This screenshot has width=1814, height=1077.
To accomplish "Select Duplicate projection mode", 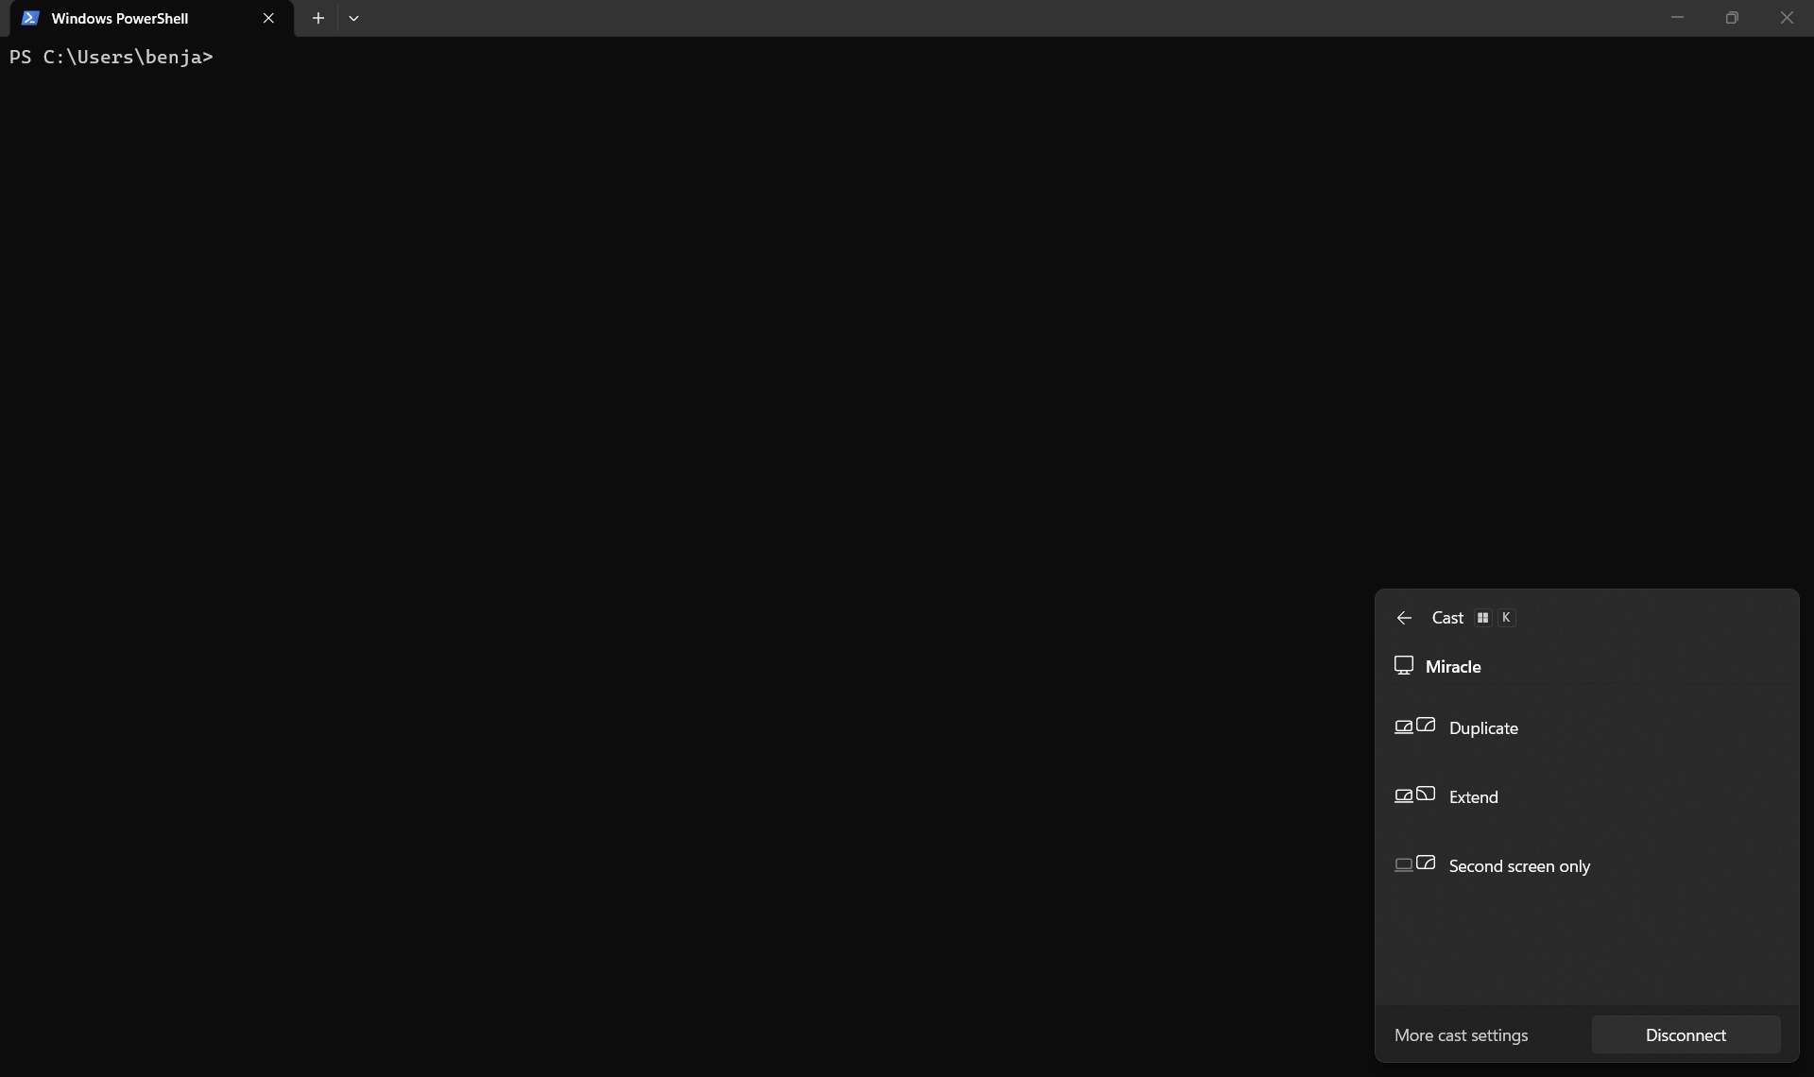I will [1483, 728].
